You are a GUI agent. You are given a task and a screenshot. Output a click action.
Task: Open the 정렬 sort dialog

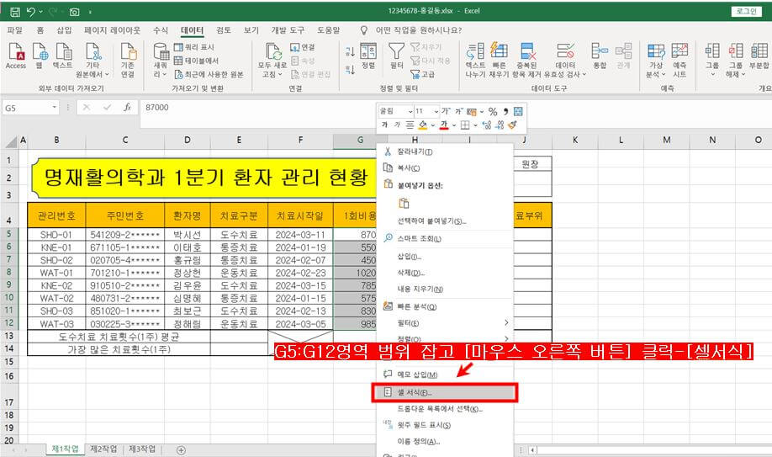pyautogui.click(x=368, y=56)
